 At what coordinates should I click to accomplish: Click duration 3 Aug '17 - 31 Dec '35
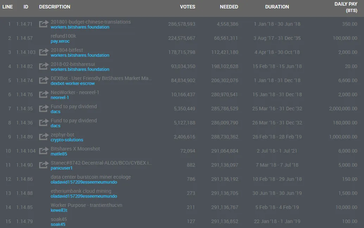tap(277, 38)
